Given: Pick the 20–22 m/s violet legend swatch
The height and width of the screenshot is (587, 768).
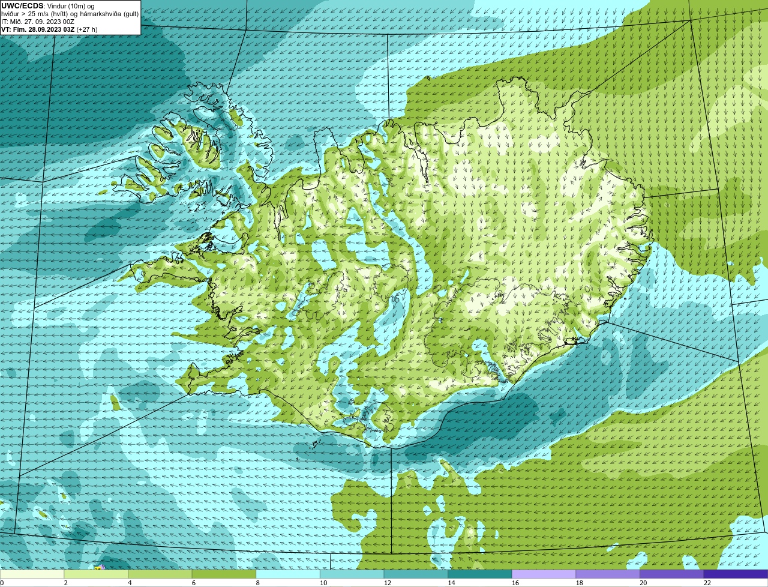Looking at the screenshot, I should click(672, 574).
